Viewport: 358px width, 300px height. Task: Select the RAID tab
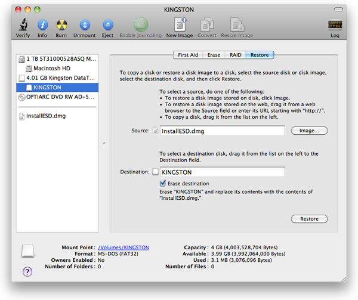pos(235,55)
